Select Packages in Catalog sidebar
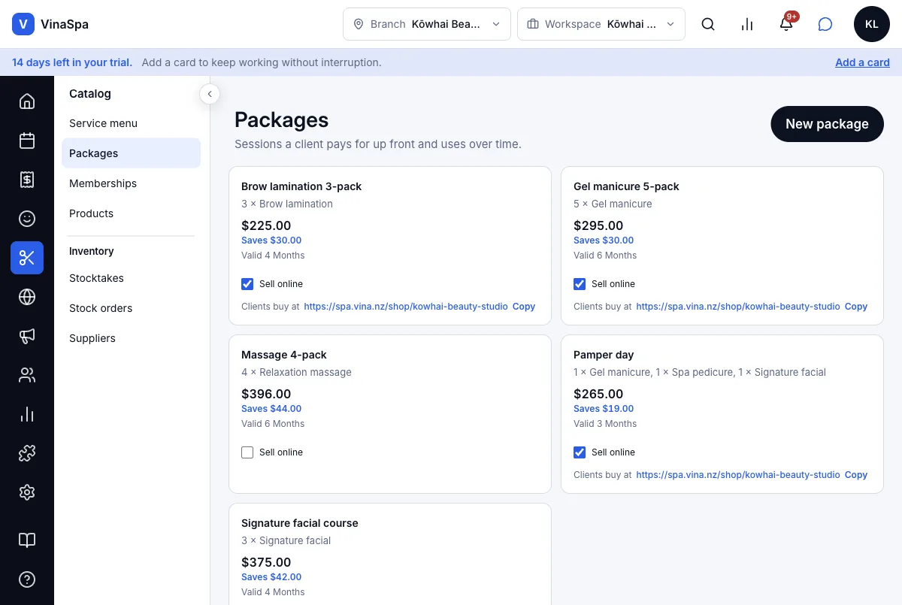 coord(131,153)
